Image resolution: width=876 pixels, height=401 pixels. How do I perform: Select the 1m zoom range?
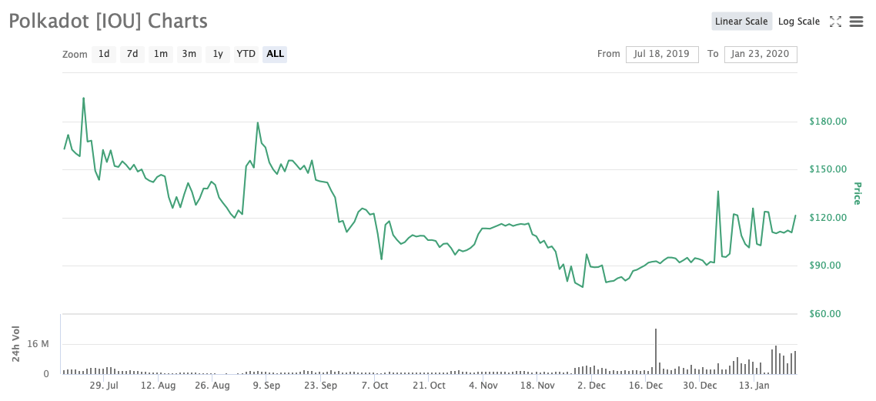pyautogui.click(x=161, y=54)
